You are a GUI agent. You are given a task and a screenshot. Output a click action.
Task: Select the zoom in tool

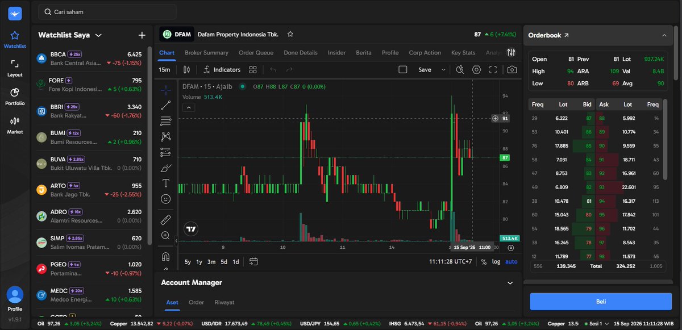pyautogui.click(x=165, y=235)
